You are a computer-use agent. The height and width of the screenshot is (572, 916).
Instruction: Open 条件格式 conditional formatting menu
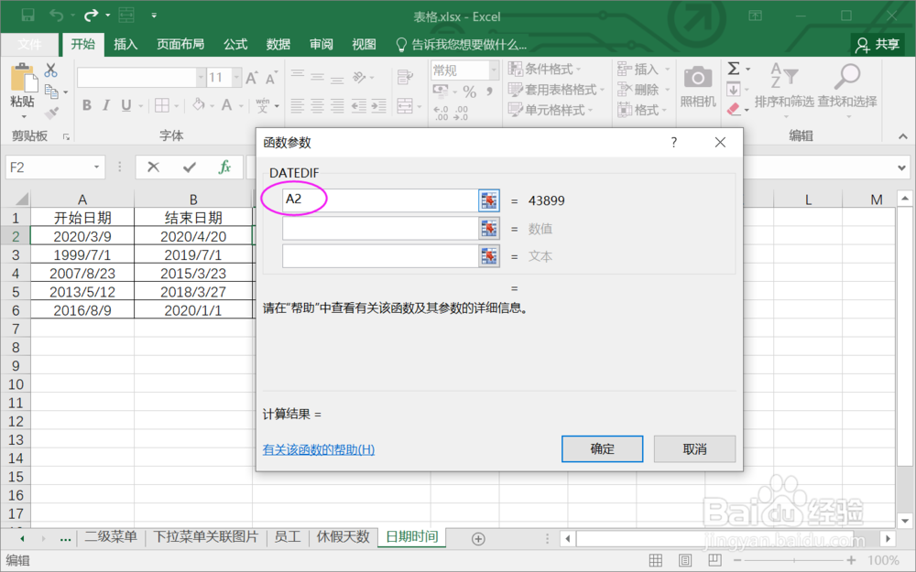544,69
